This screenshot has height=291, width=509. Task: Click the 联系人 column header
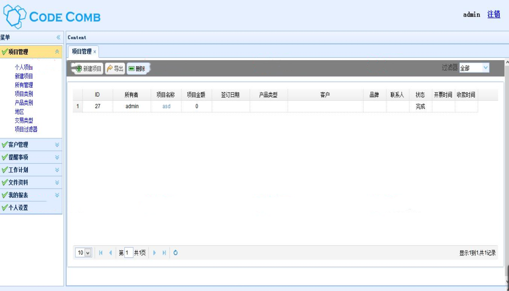(x=398, y=95)
